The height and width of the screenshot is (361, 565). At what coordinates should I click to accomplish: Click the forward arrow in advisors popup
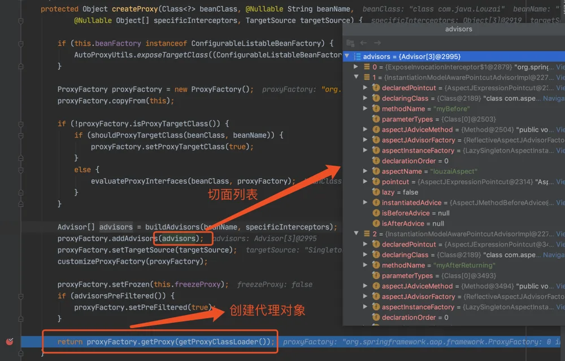pos(377,43)
